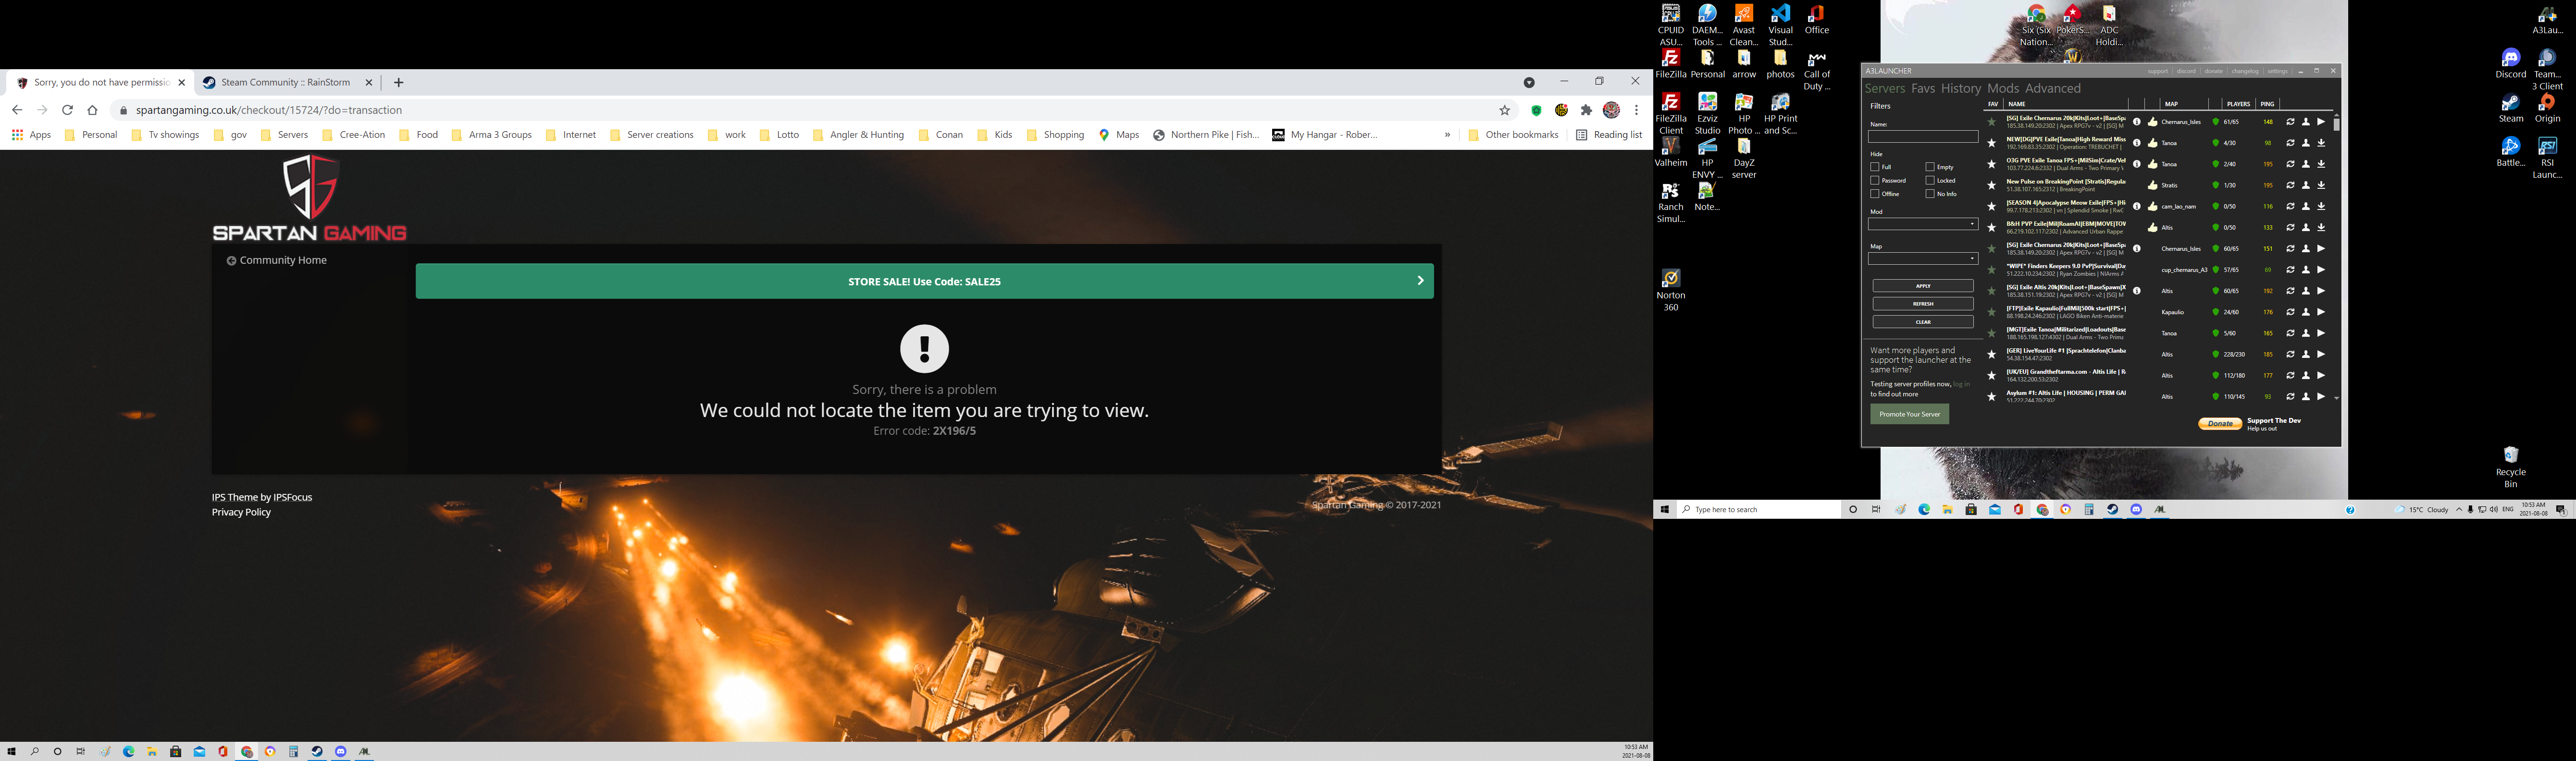
Task: Open Chrome three-dot menu
Action: [1636, 110]
